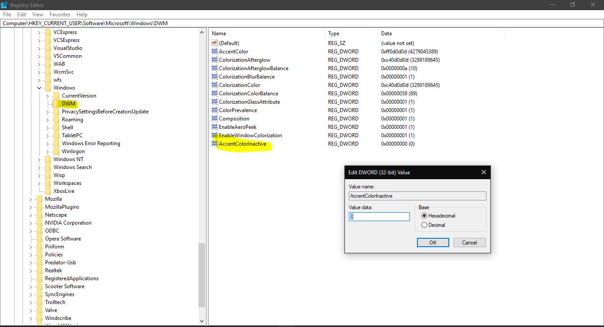Expand the Shell node
Screen dimensions: 604x327
point(47,128)
